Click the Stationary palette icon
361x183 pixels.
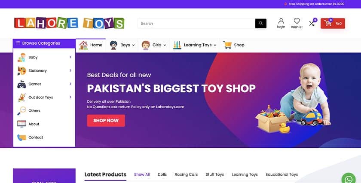(x=21, y=71)
